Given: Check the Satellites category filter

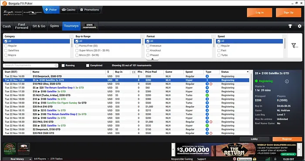Looking at the screenshot, I should point(6,50).
